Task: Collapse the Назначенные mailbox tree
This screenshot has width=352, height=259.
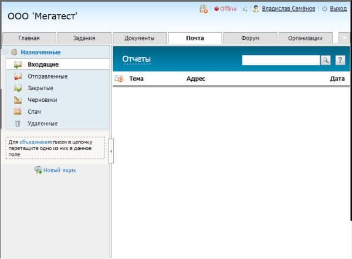Action: click(x=6, y=52)
